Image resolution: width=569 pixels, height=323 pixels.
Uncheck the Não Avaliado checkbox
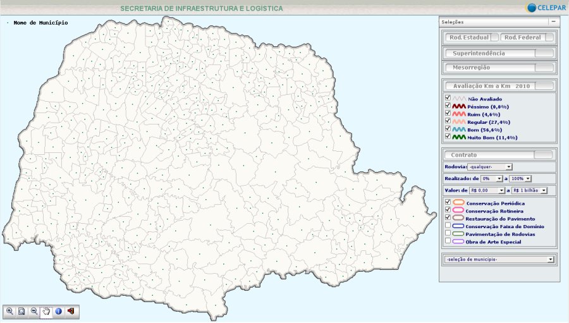pos(448,98)
